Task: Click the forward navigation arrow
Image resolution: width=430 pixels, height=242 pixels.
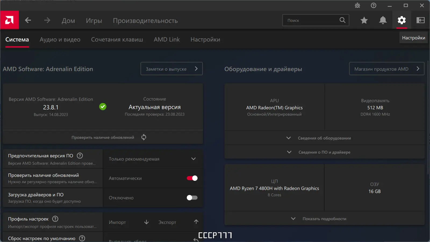Action: tap(47, 20)
